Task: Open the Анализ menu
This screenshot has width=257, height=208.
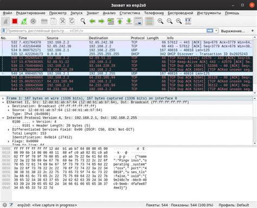Action: tap(109, 13)
